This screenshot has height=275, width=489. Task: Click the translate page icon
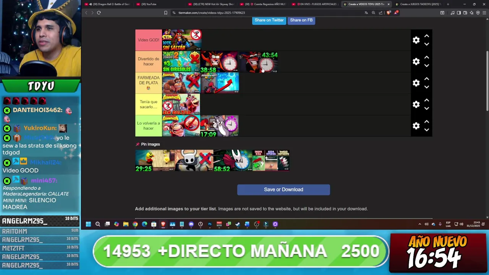point(366,13)
